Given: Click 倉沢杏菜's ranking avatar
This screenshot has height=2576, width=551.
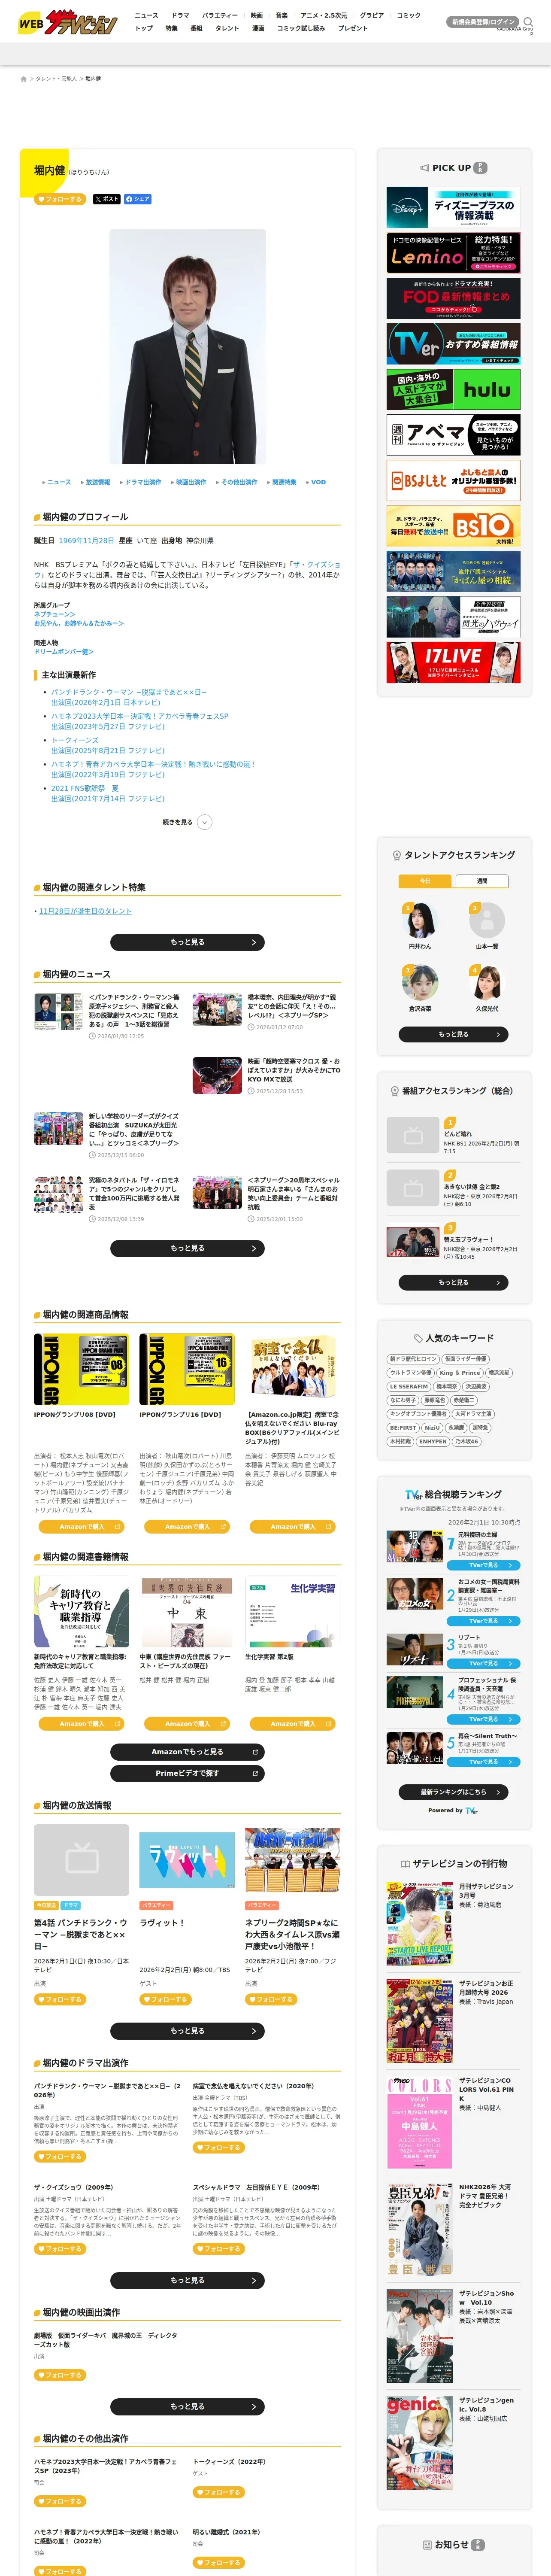Looking at the screenshot, I should pos(420,982).
